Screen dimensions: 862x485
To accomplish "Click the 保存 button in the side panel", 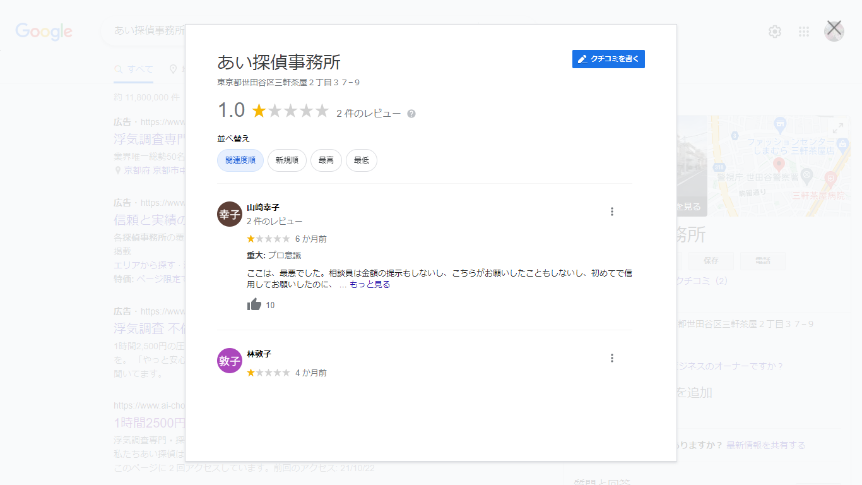I will (x=711, y=260).
